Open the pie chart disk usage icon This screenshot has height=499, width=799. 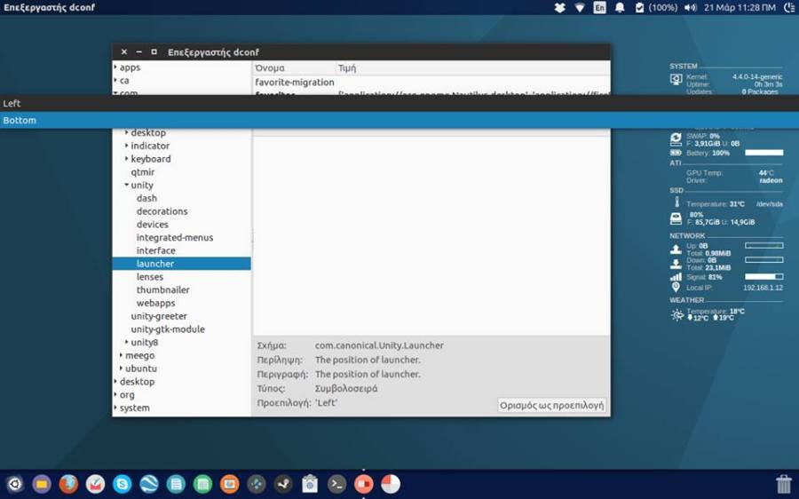coord(391,484)
